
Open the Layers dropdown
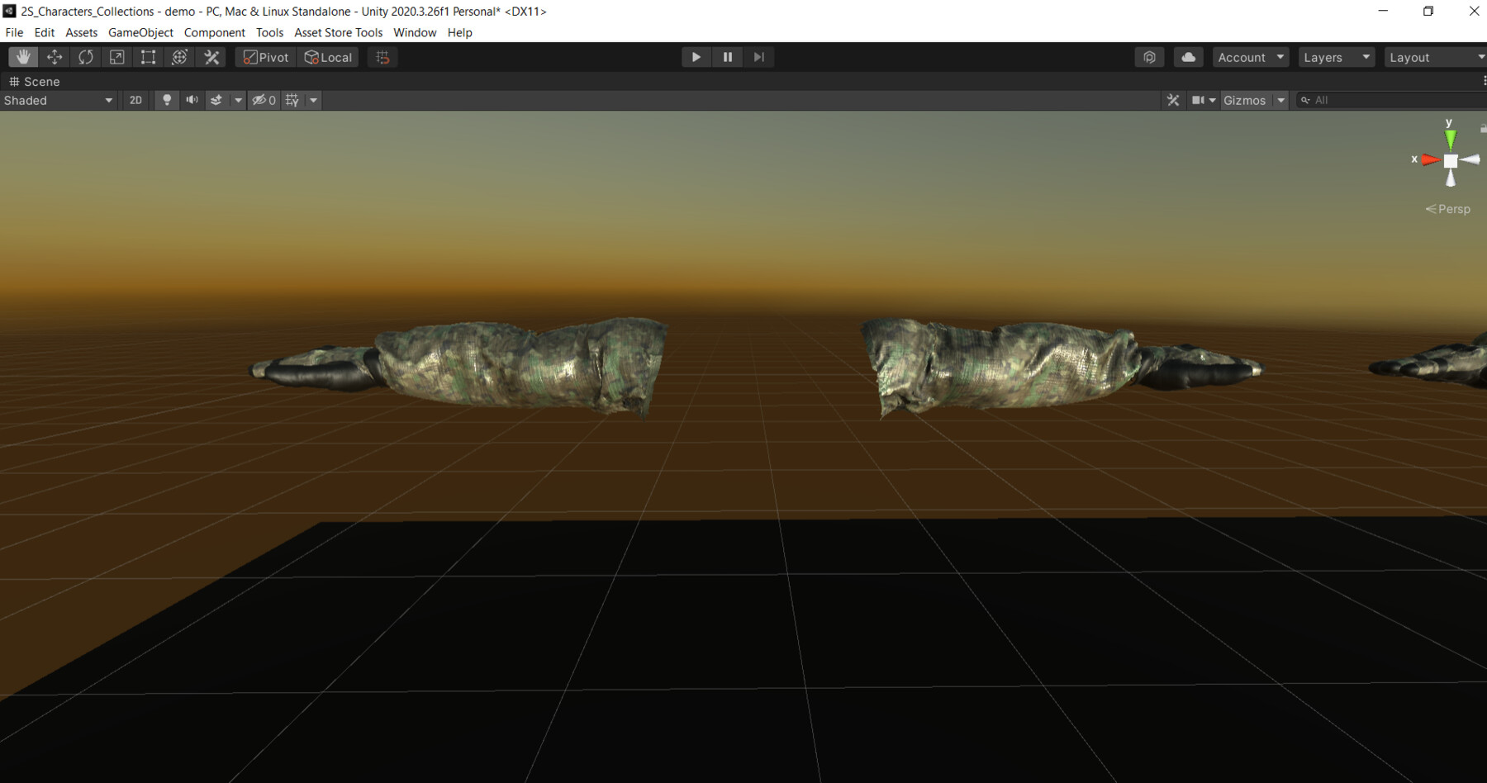(1337, 57)
